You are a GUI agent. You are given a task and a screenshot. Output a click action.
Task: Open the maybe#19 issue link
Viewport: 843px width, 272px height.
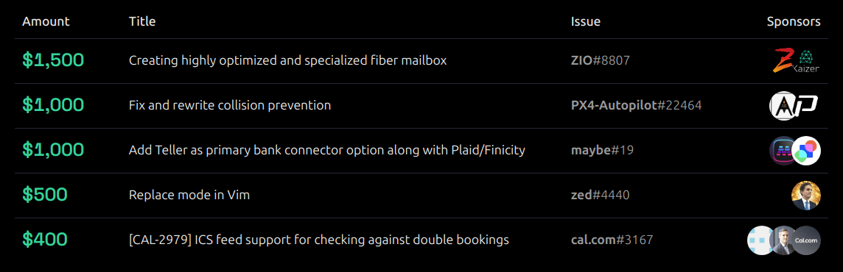click(x=602, y=150)
